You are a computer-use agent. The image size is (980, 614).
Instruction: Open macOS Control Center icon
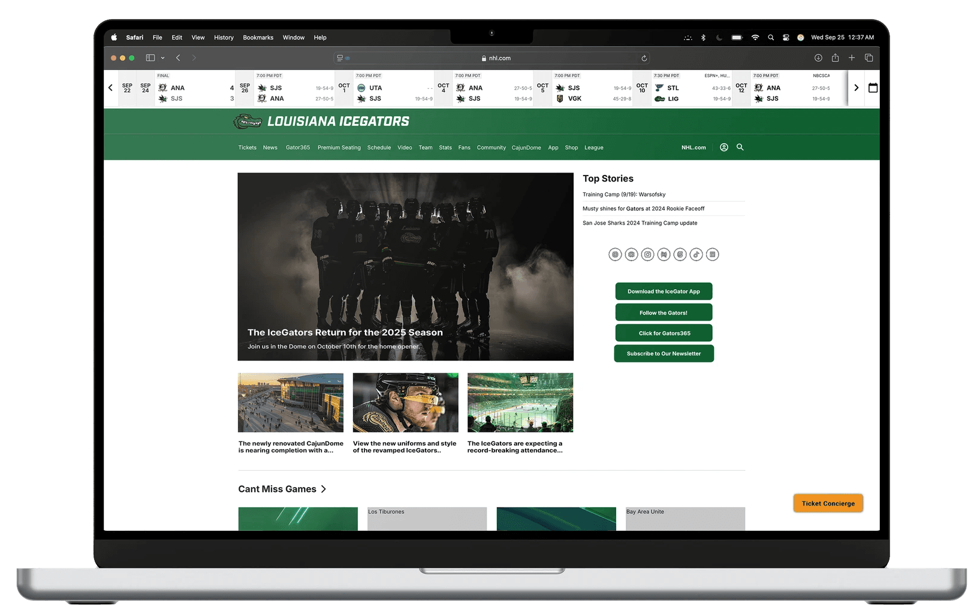(786, 37)
